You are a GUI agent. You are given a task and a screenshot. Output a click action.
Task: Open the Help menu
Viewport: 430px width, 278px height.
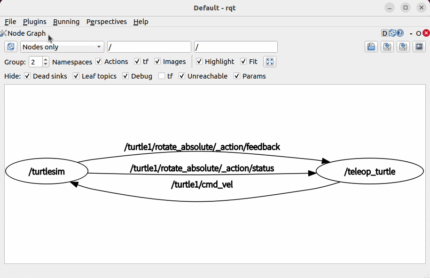141,22
